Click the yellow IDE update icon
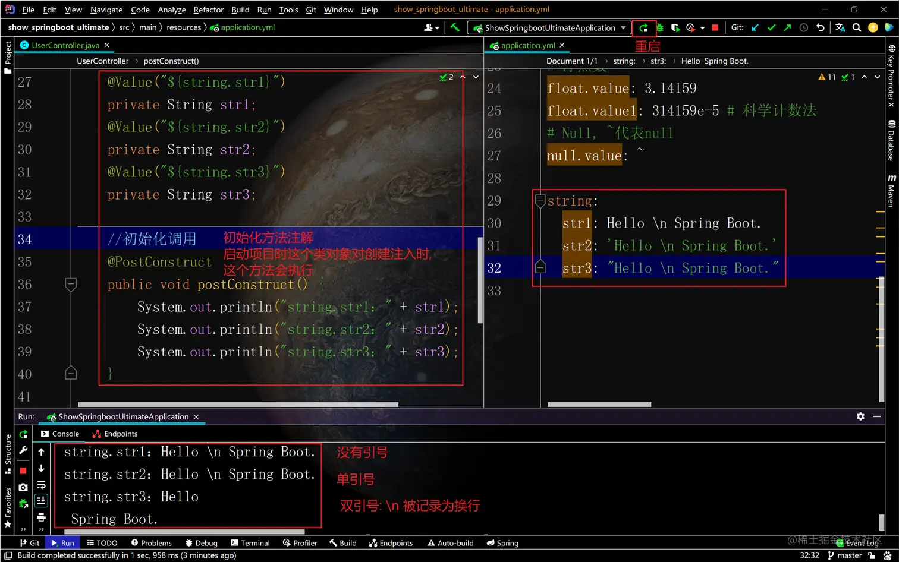 [873, 27]
